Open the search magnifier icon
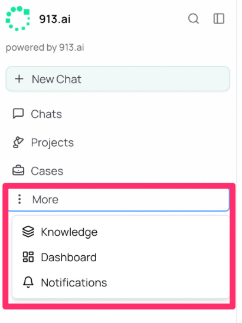The image size is (242, 323). 194,19
